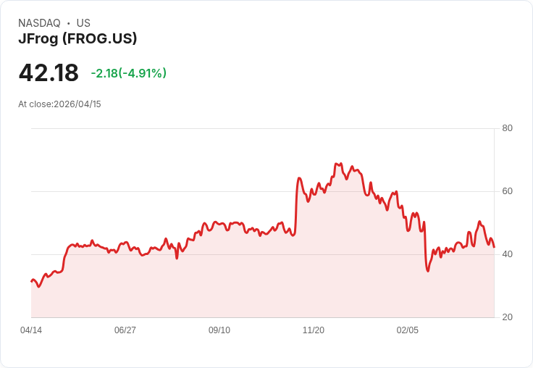Click the rightmost end of the price line
The height and width of the screenshot is (368, 533).
(494, 247)
